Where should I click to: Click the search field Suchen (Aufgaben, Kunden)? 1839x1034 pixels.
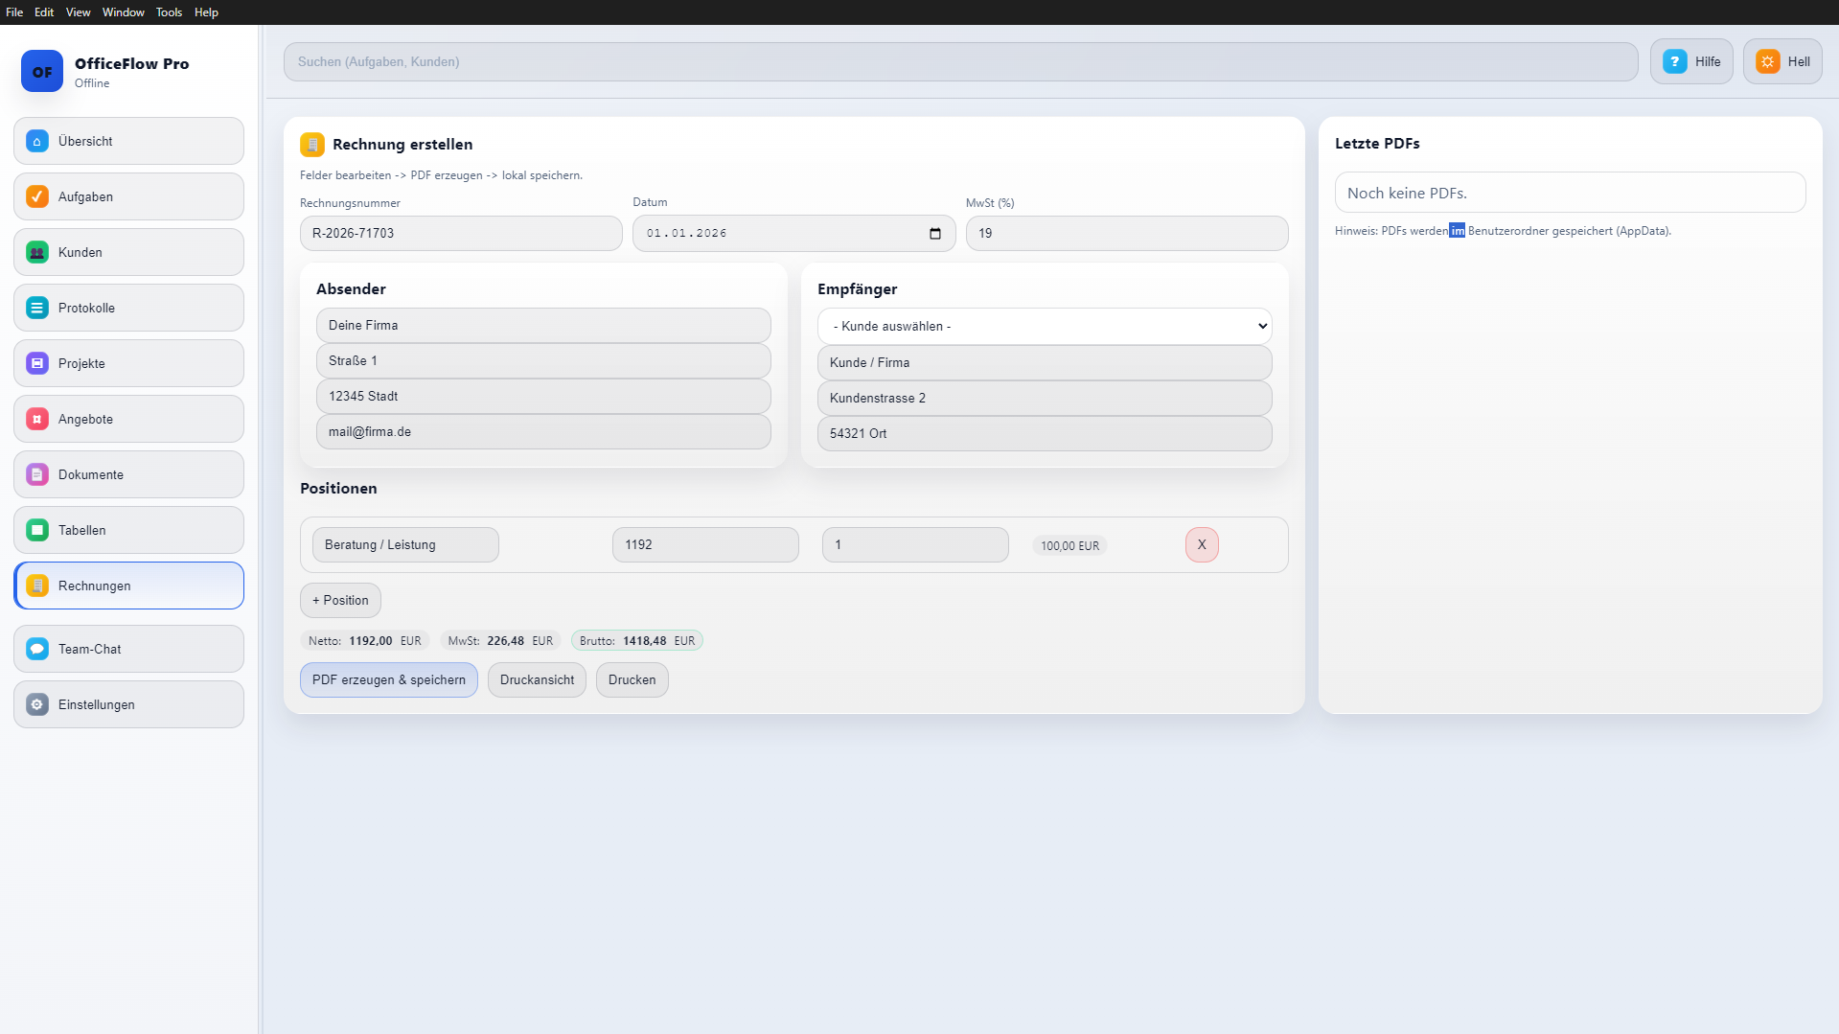click(x=960, y=61)
